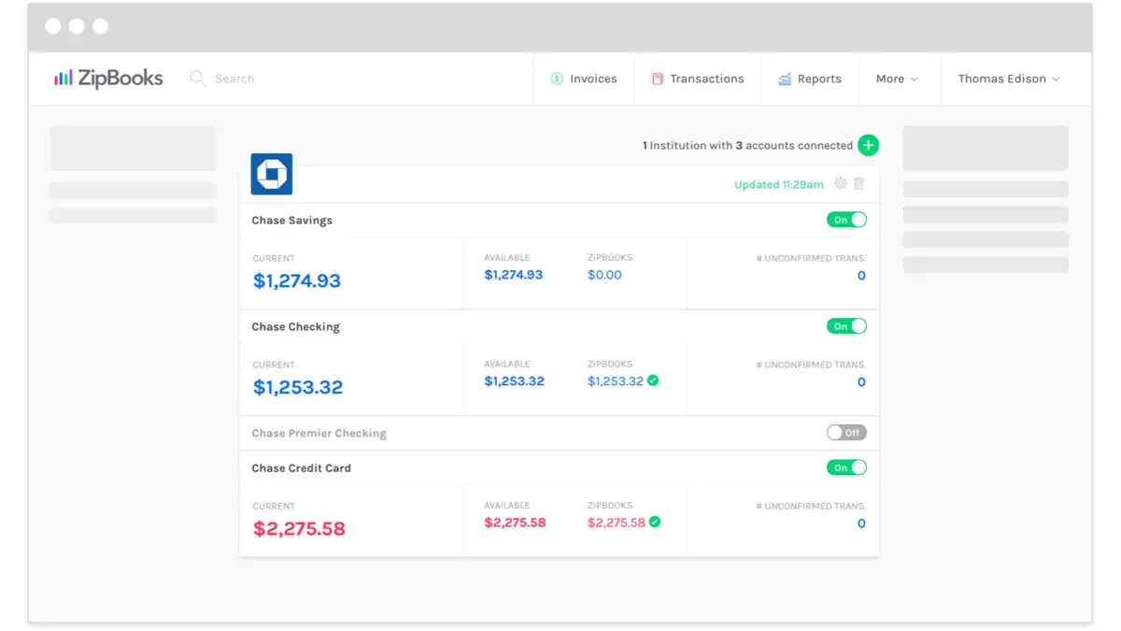Screen dimensions: 1121x631
Task: Open the Thomas Edison account menu
Action: 1009,79
